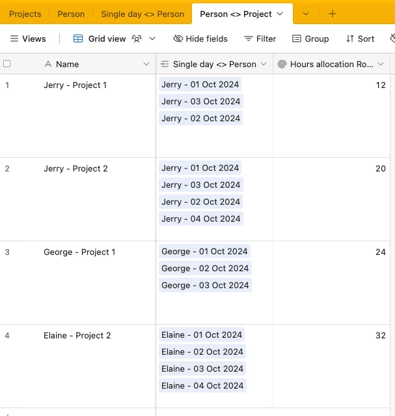Click row number 3

pos(7,252)
